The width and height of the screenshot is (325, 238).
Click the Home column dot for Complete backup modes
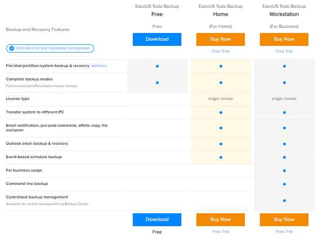tap(221, 82)
